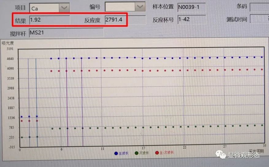The image size is (269, 167).
Task: Click the -315 y-axis value
Action: [x=12, y=147]
